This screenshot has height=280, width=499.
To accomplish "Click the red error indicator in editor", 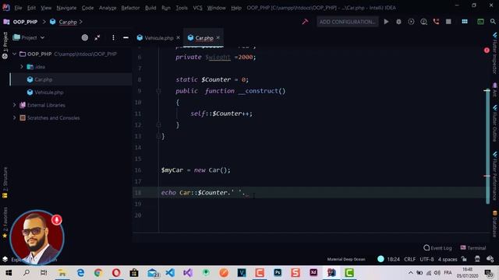I will (487, 50).
